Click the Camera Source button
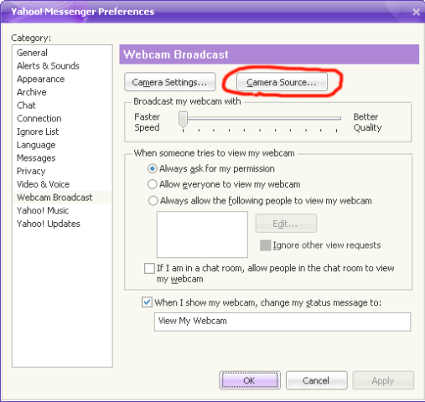This screenshot has height=402, width=425. pyautogui.click(x=282, y=82)
